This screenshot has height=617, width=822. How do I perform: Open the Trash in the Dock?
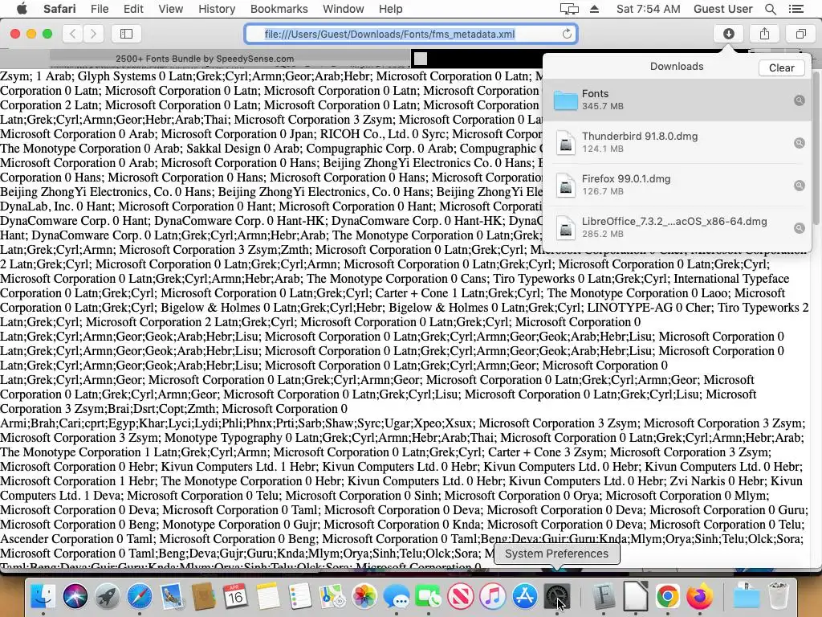(779, 597)
